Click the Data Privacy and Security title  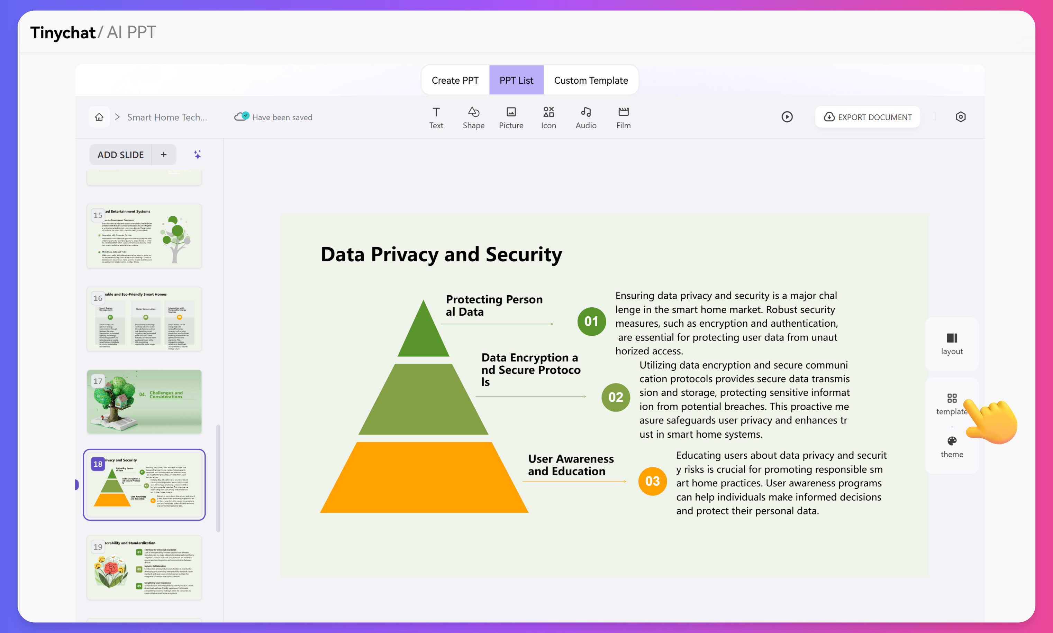tap(441, 254)
